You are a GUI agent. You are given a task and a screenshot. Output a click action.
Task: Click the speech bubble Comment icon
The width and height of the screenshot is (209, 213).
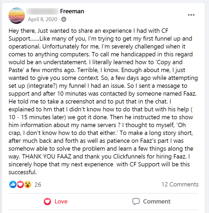(136, 201)
